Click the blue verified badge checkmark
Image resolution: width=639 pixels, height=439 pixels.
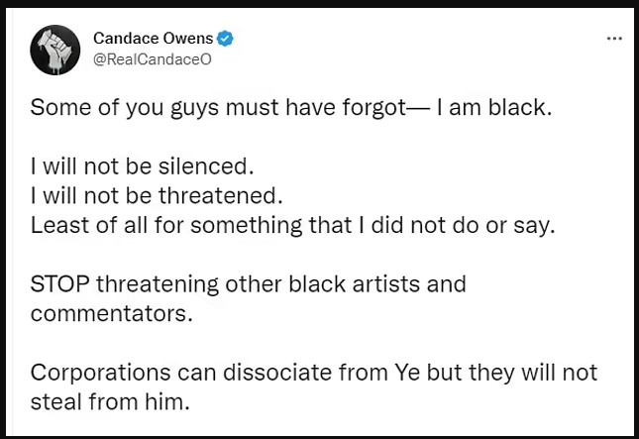[225, 39]
